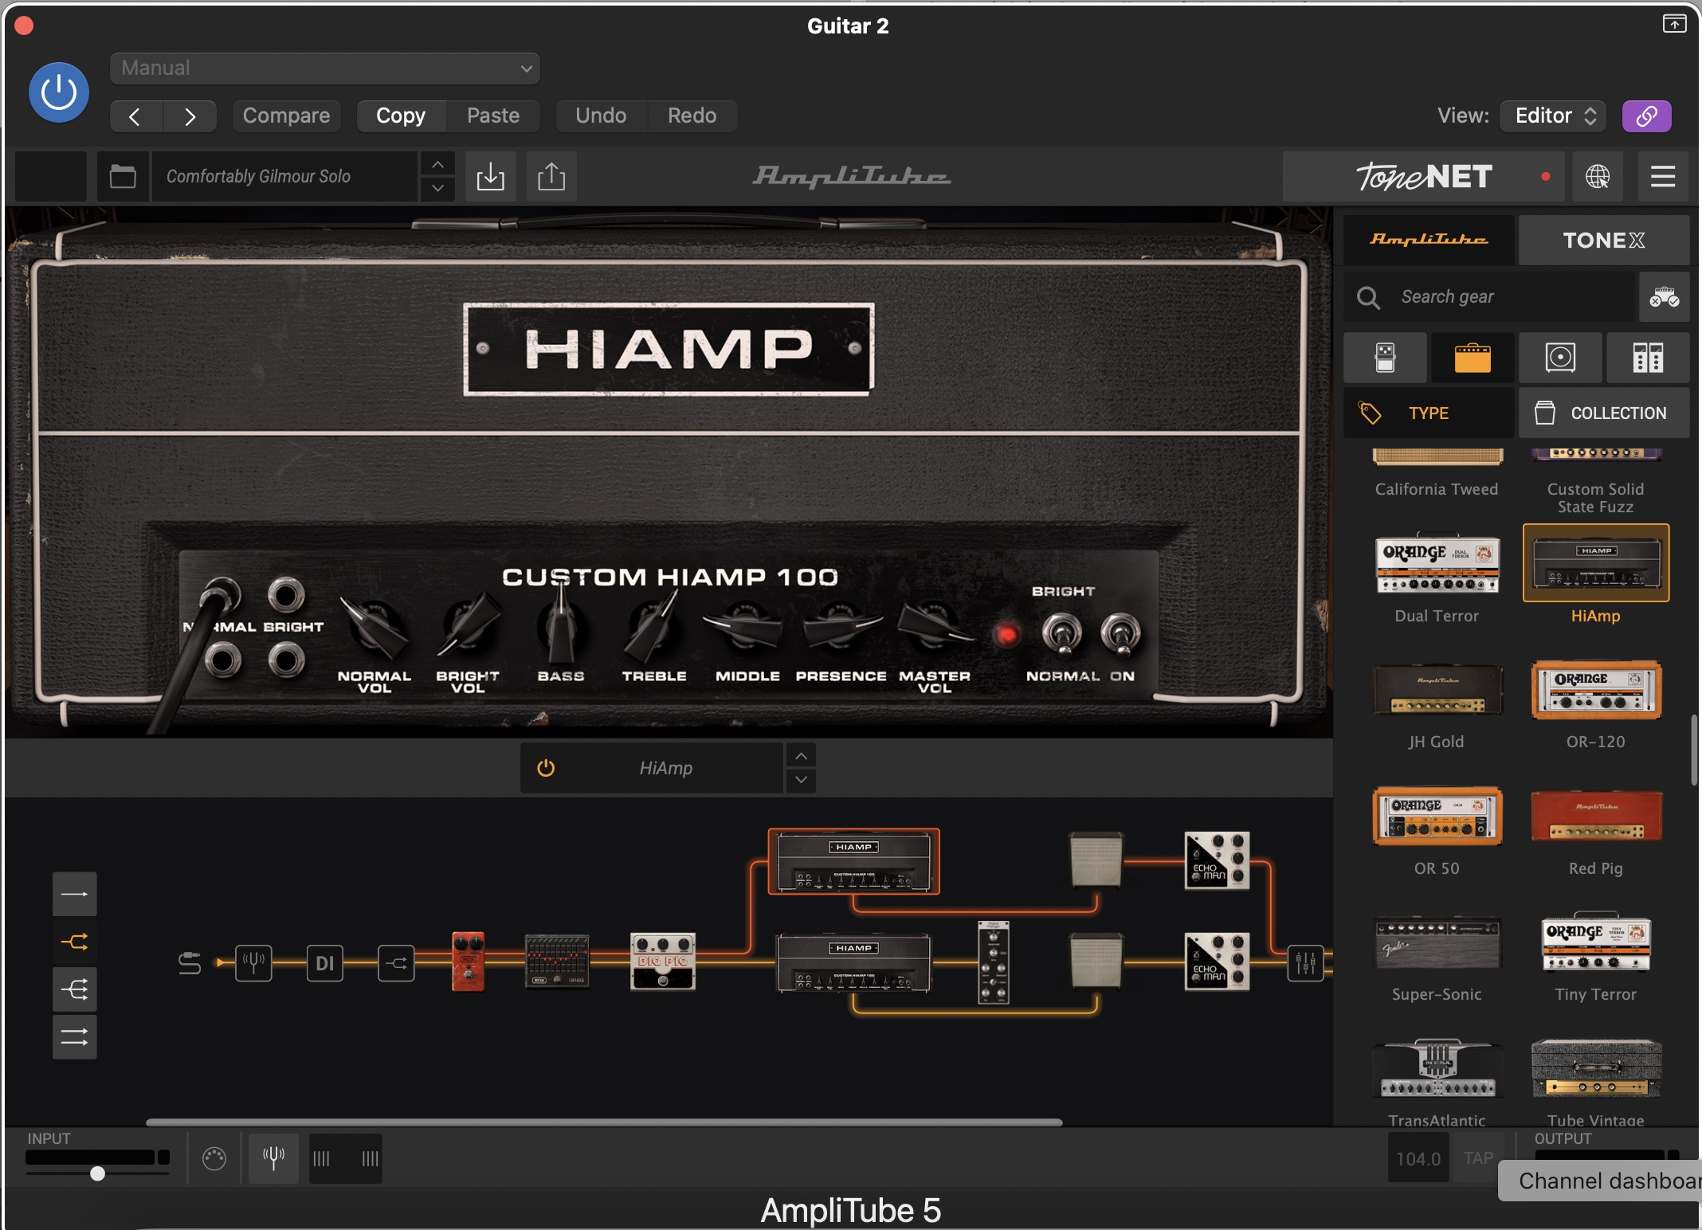The width and height of the screenshot is (1702, 1230).
Task: Click the Copy button
Action: 401,116
